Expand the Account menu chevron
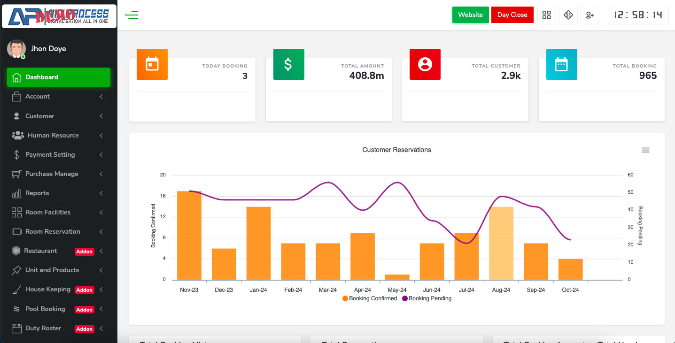675x343 pixels. pos(101,97)
